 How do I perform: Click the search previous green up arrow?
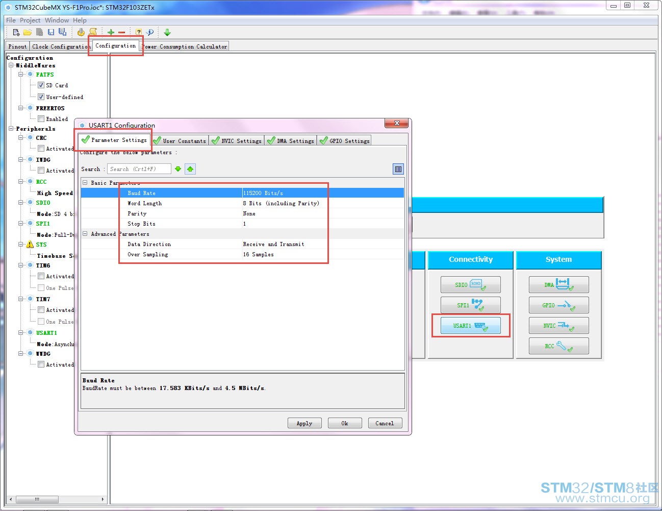[x=190, y=169]
